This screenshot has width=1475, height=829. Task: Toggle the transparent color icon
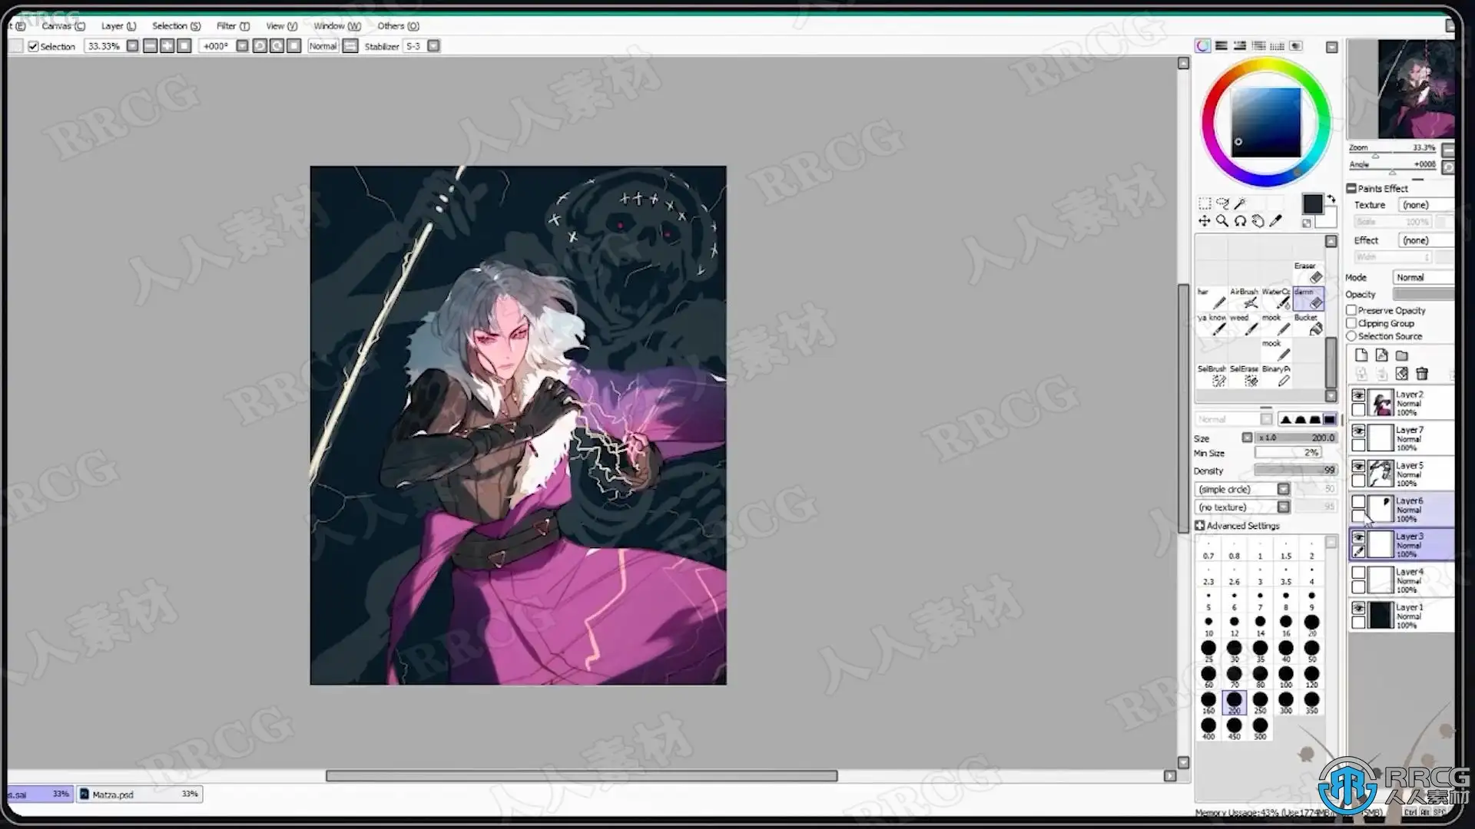coord(1306,223)
